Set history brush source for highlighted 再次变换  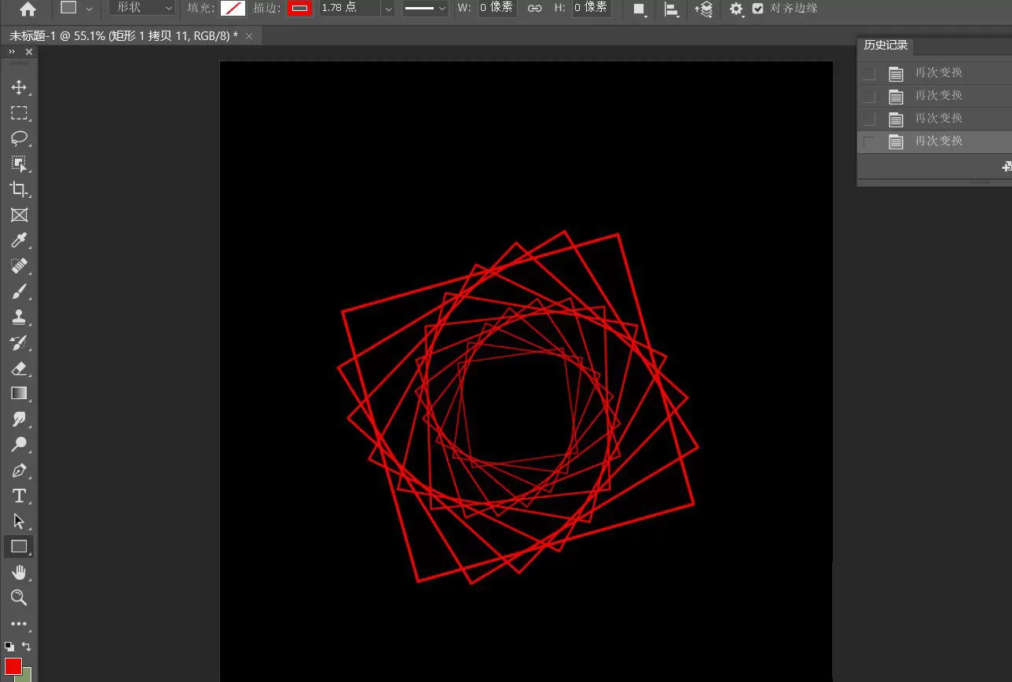click(869, 141)
